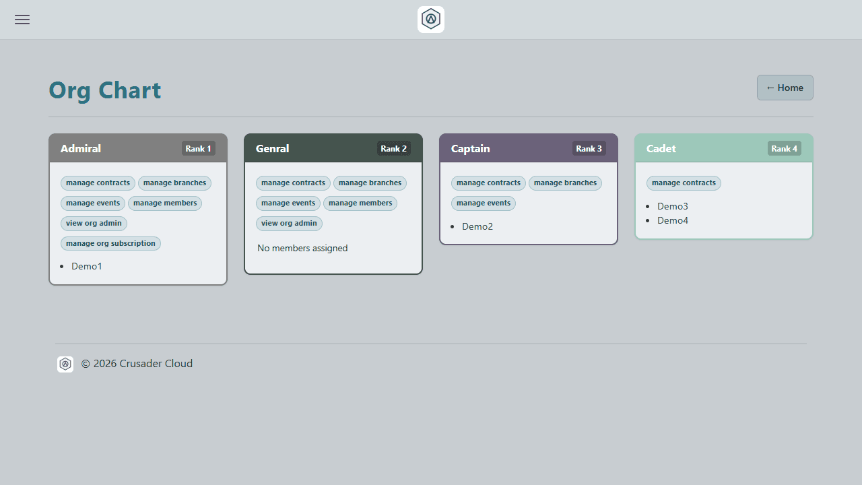862x485 pixels.
Task: Click the manage branches badge under Captain
Action: [565, 183]
